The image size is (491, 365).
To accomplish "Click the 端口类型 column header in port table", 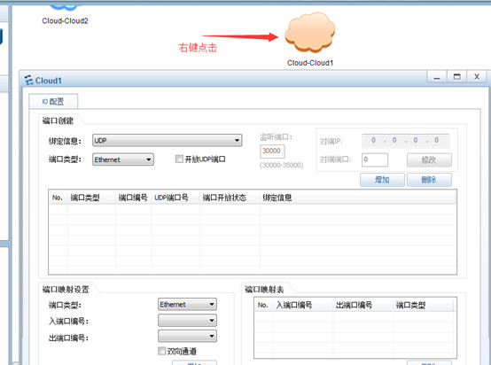I will tap(91, 198).
